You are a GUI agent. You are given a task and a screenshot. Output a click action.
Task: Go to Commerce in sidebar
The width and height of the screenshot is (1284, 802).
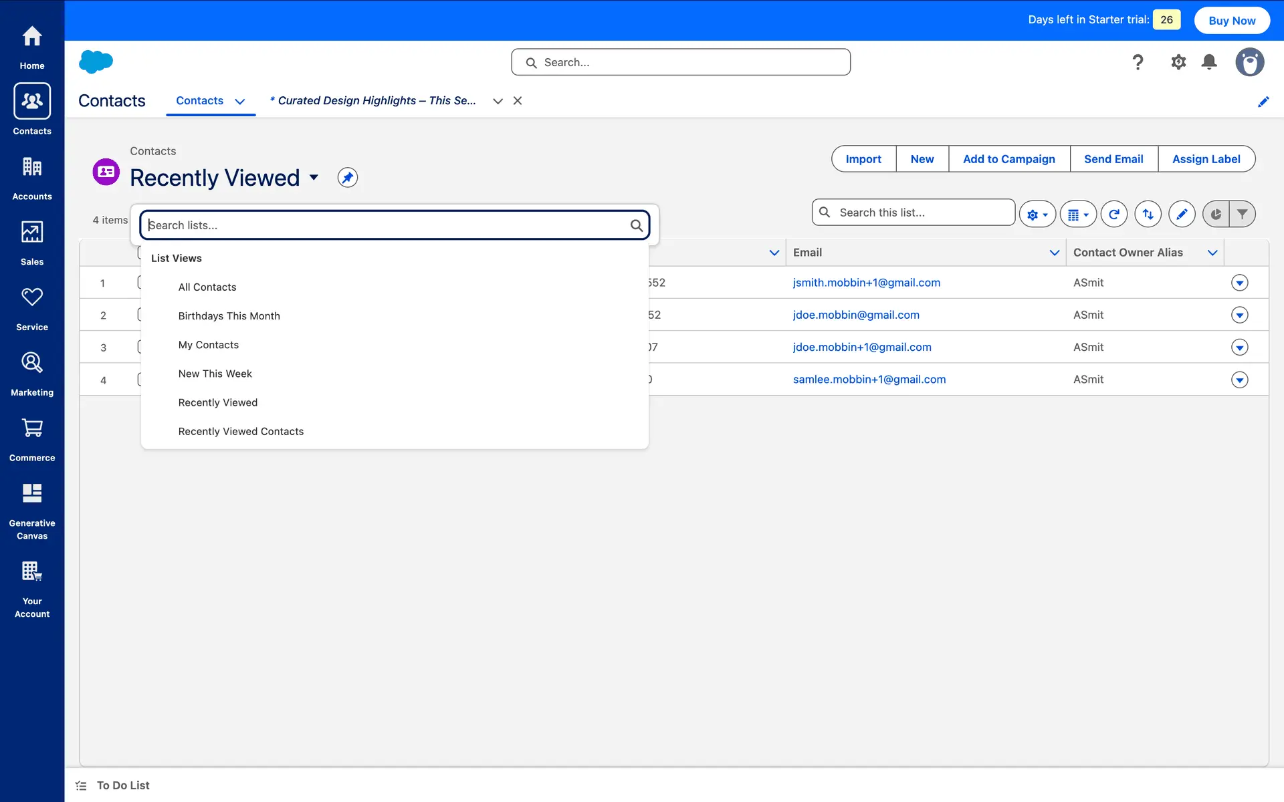point(32,439)
